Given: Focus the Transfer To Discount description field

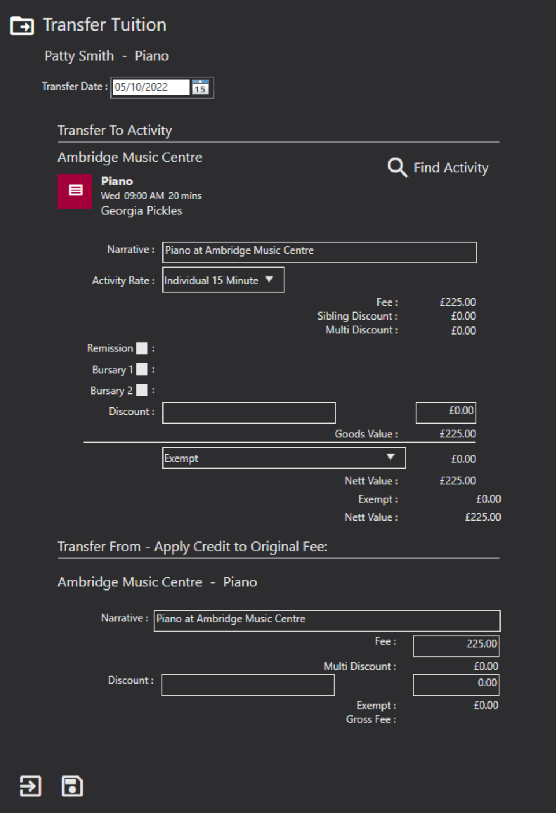Looking at the screenshot, I should [x=249, y=413].
